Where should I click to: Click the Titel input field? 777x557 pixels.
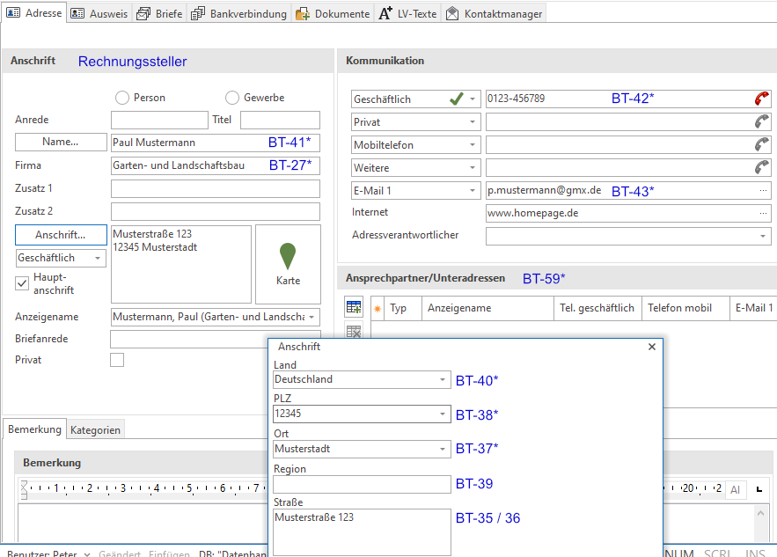[x=280, y=120]
